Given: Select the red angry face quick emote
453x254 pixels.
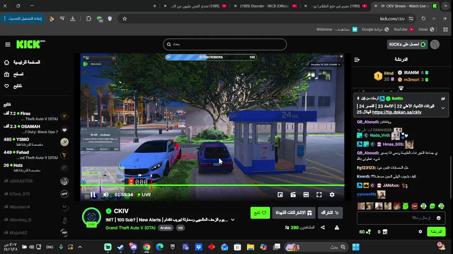Looking at the screenshot, I should 414,206.
